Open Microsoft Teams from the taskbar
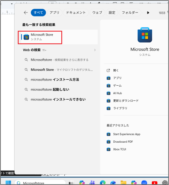Image resolution: width=169 pixels, height=185 pixels. [92, 183]
